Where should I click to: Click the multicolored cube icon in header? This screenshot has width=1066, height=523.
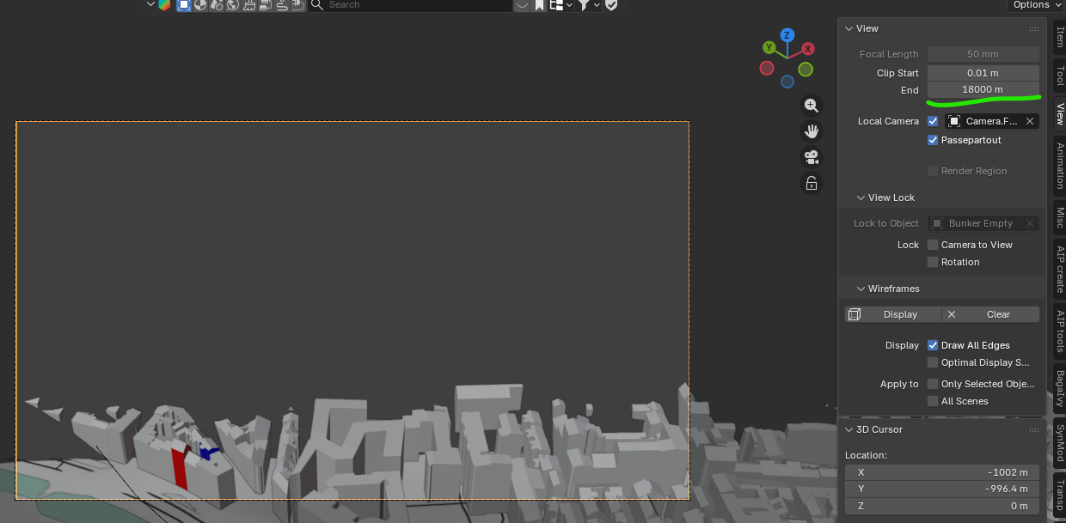(164, 4)
